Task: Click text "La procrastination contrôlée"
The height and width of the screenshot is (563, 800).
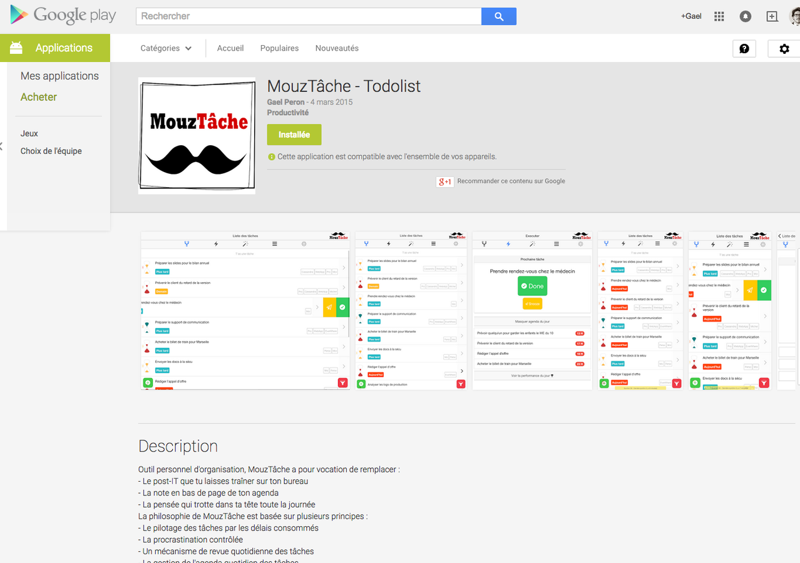Action: click(x=193, y=539)
